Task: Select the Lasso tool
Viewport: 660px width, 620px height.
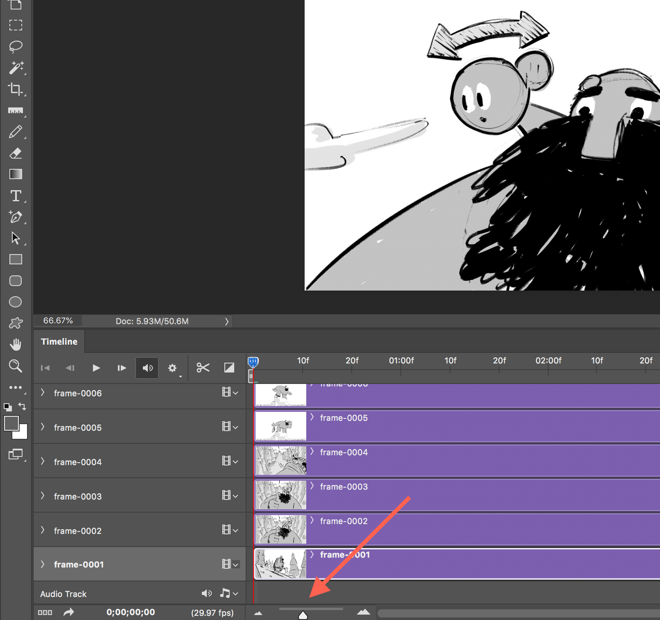Action: [x=16, y=46]
